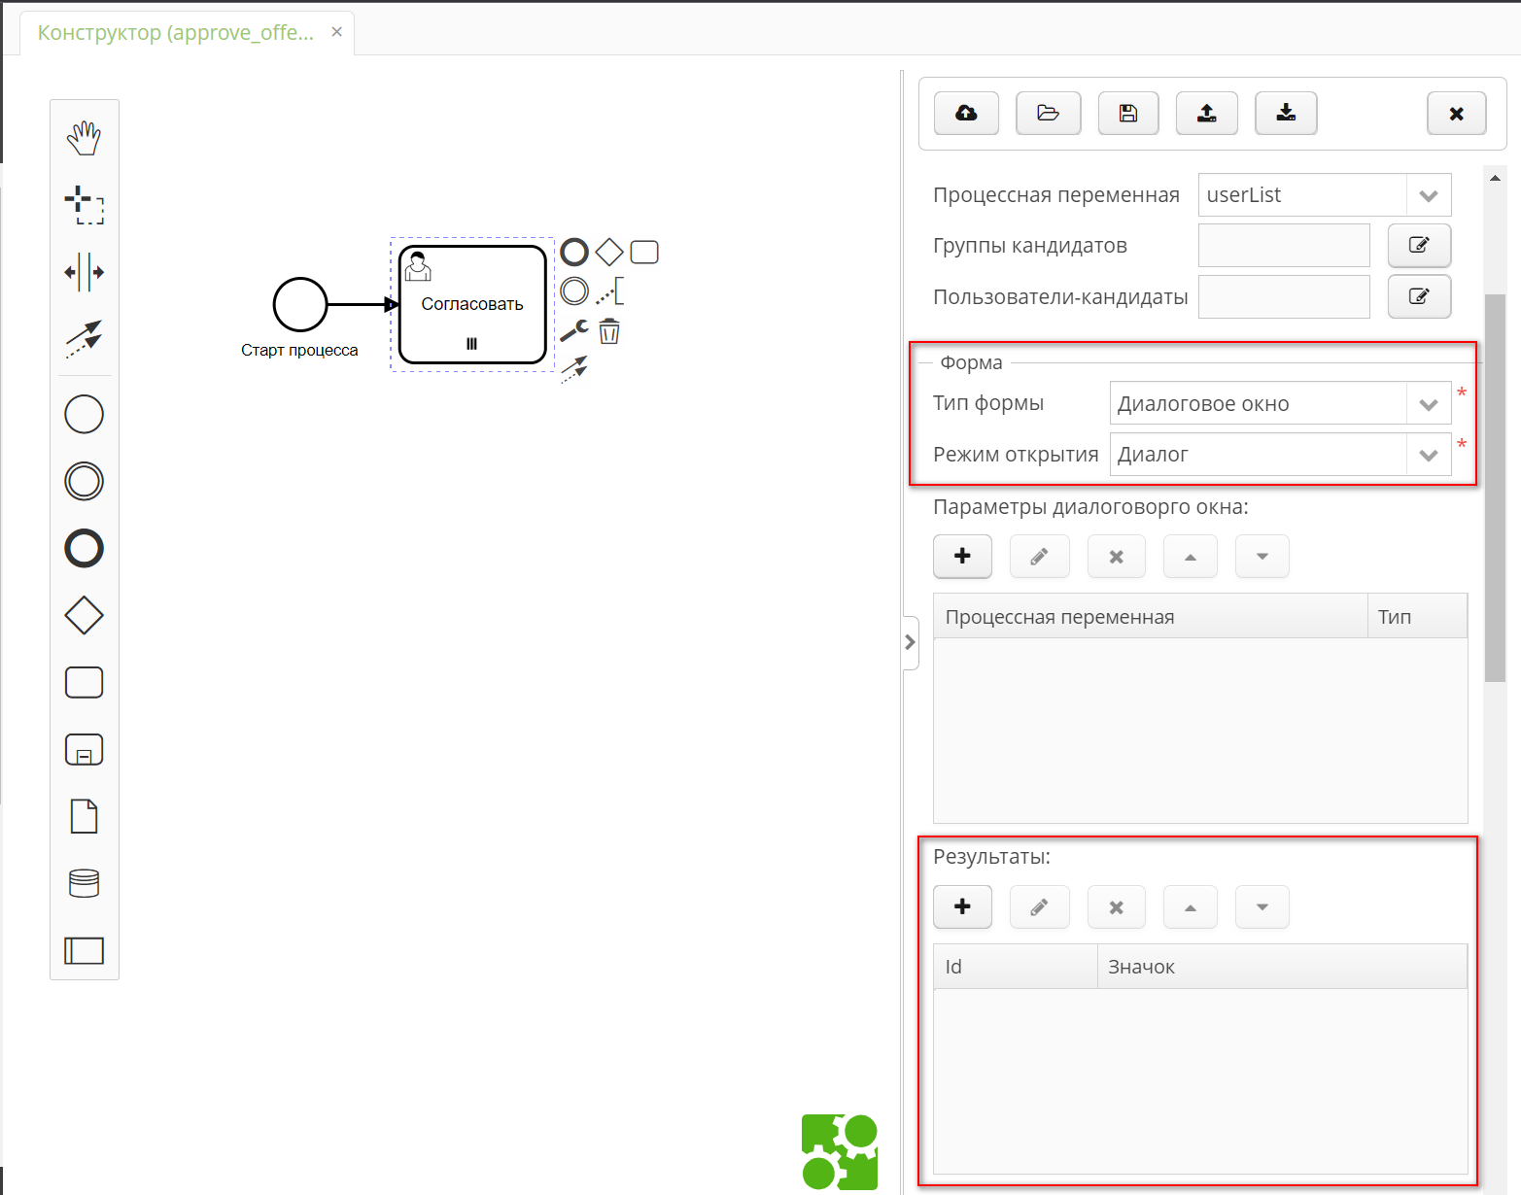Pick the data store shape from palette
The width and height of the screenshot is (1521, 1195).
tap(84, 882)
